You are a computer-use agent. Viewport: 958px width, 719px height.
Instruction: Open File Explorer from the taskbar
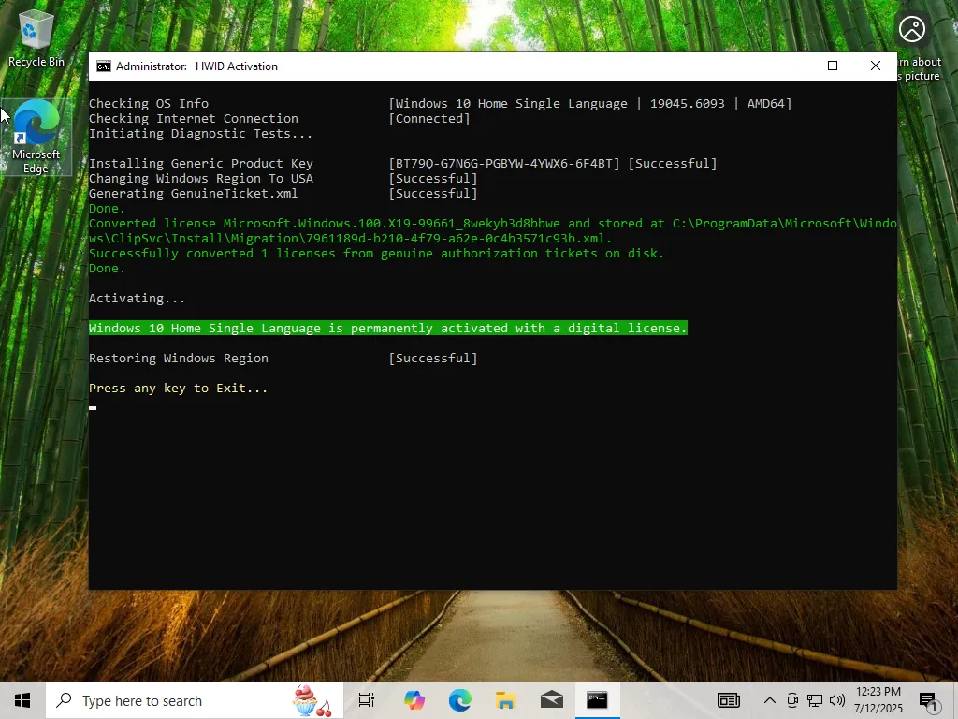pyautogui.click(x=506, y=700)
